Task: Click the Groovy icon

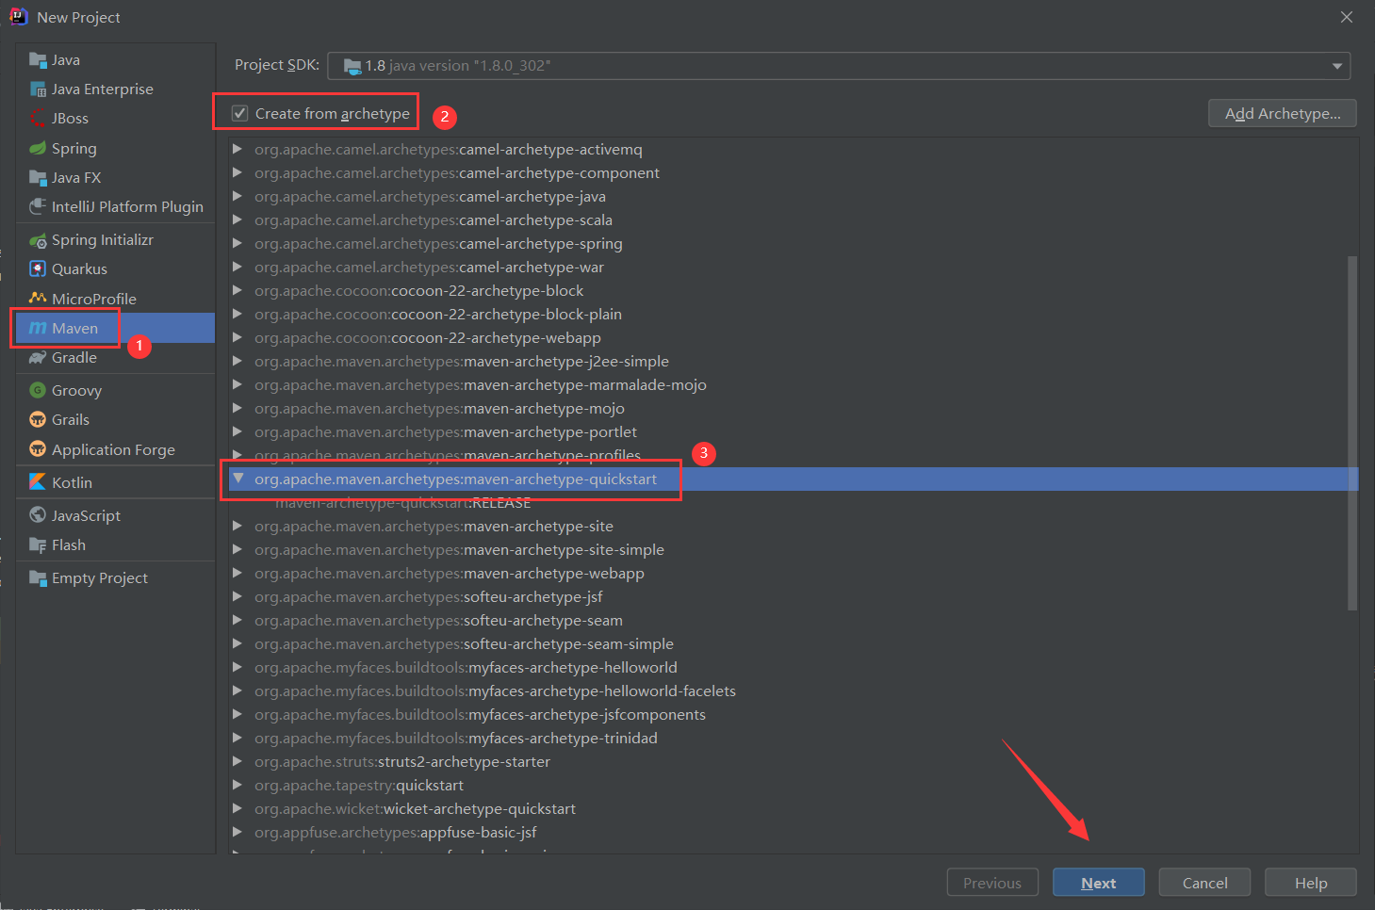Action: click(38, 390)
